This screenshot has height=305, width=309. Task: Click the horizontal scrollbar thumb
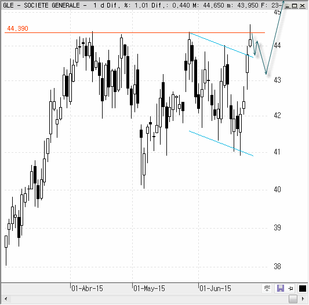293,299
